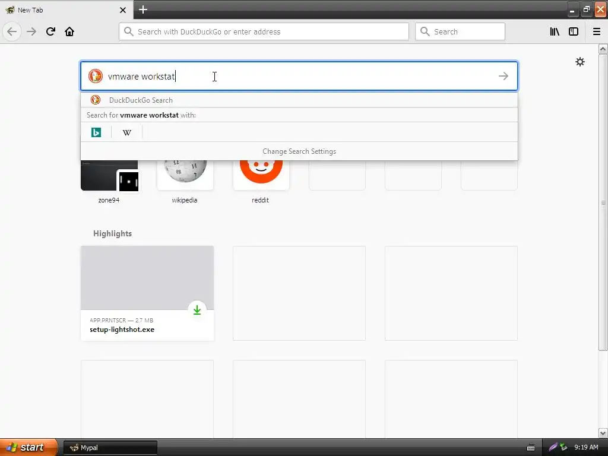Reload the current page
This screenshot has width=608, height=456.
coord(50,32)
